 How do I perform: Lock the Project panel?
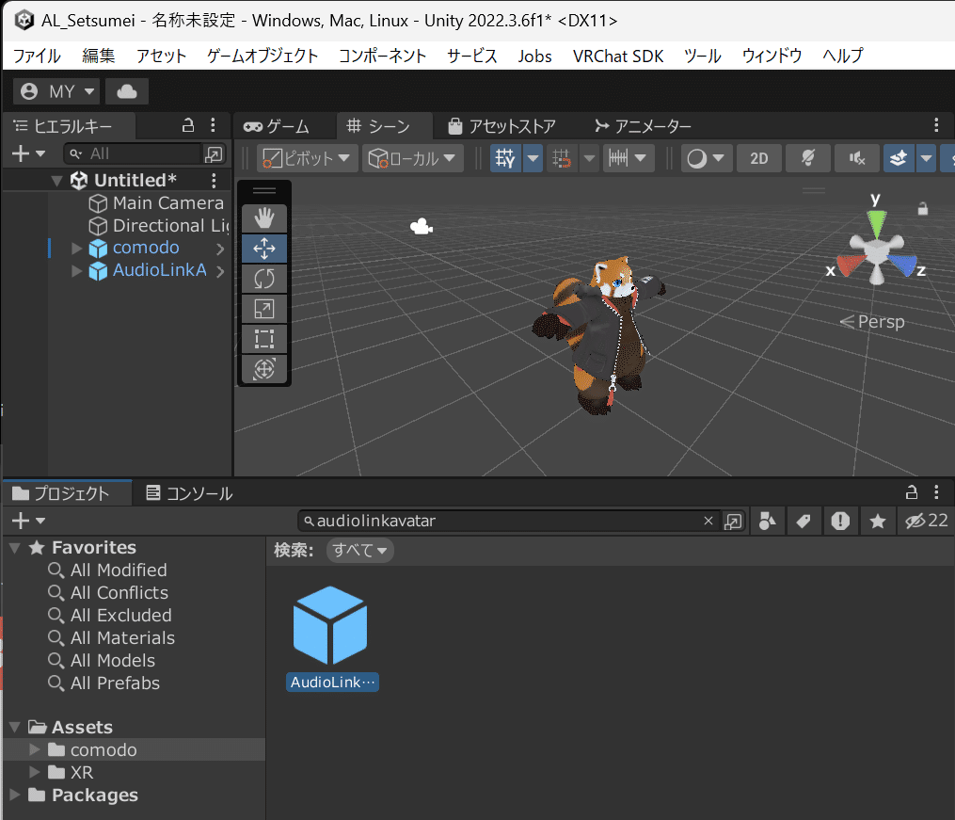point(911,492)
